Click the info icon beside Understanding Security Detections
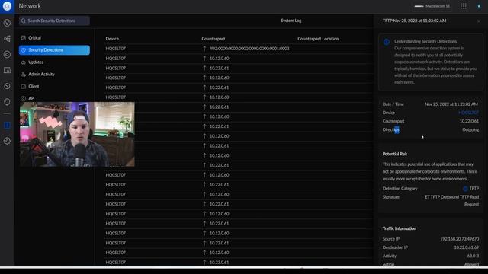This screenshot has height=274, width=488. coord(387,42)
